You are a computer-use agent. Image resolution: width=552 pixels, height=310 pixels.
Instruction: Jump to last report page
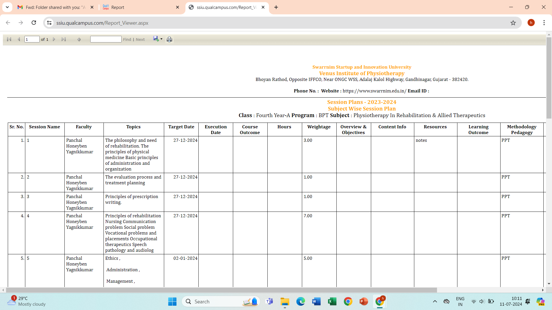point(64,39)
